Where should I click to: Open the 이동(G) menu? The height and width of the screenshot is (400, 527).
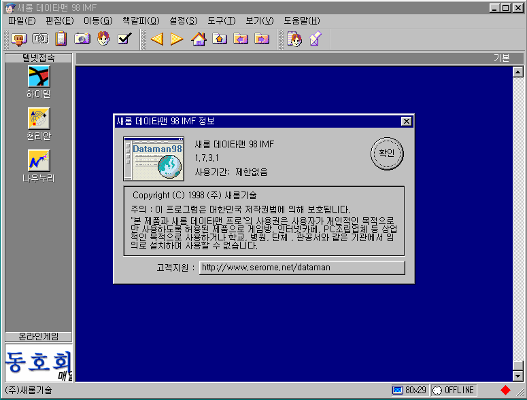tap(98, 21)
